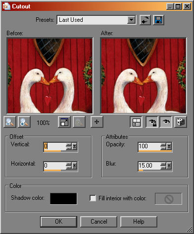The width and height of the screenshot is (194, 234).
Task: Click the Save preset floppy icon
Action: [158, 20]
